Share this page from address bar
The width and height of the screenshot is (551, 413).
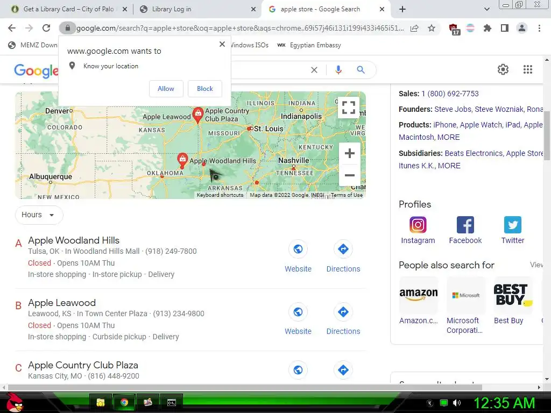(x=414, y=28)
